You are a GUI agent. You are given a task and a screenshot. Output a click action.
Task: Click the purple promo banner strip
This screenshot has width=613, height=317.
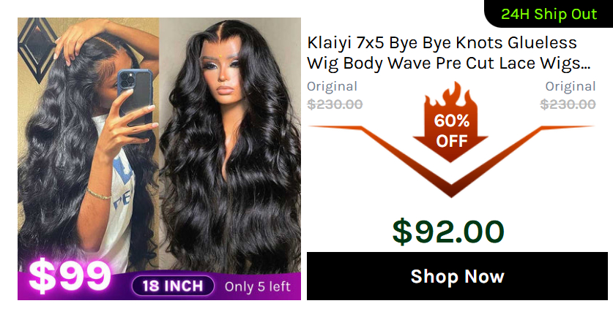click(x=159, y=286)
